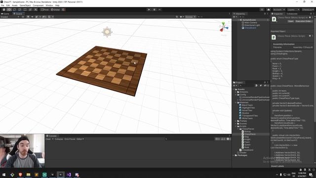Toggle scene audio

click(x=32, y=17)
